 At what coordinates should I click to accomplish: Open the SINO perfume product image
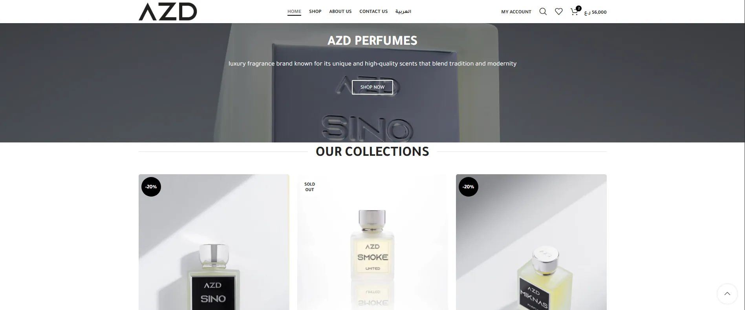coord(214,242)
